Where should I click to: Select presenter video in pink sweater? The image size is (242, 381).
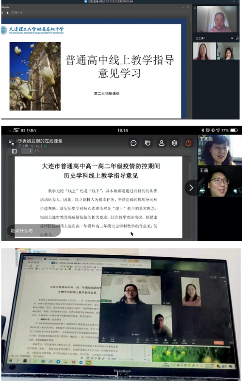[216, 19]
